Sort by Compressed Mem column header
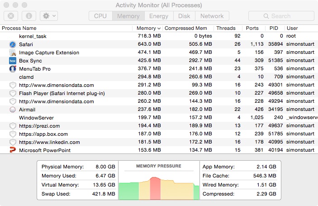The image size is (318, 206). coord(188,28)
